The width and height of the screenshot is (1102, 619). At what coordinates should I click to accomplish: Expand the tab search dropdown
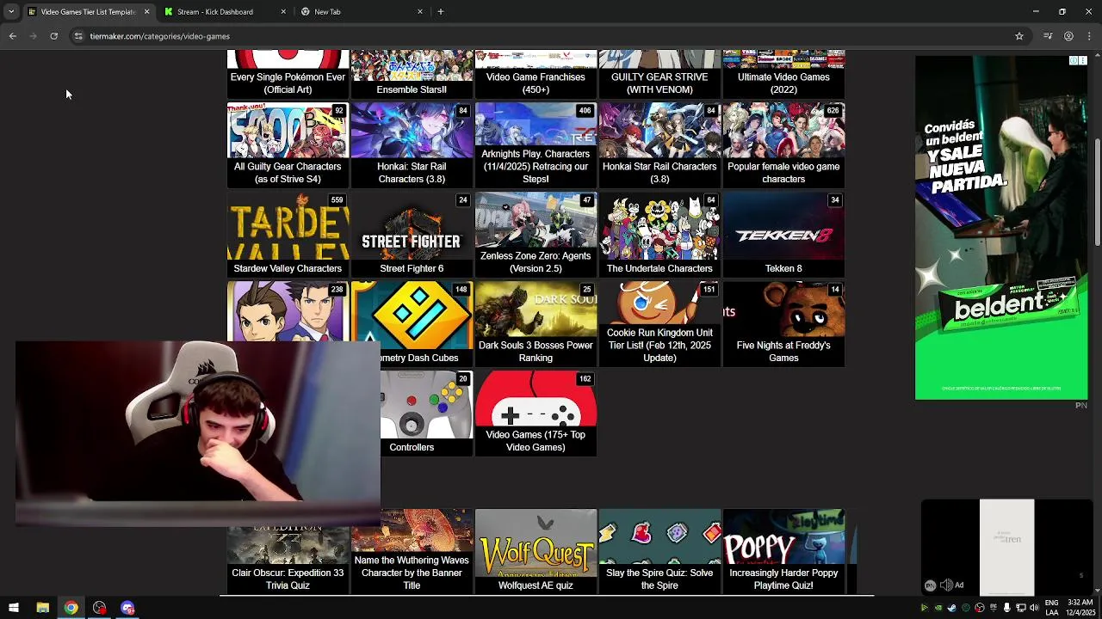[x=10, y=12]
